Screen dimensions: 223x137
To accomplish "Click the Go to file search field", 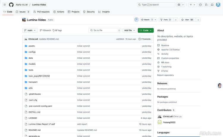I will click(105, 30).
